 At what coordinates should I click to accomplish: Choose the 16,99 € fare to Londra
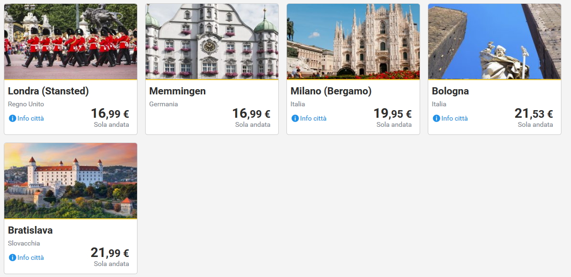(x=110, y=114)
